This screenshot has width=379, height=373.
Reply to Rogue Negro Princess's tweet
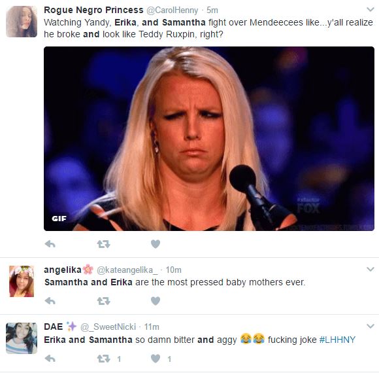click(50, 244)
